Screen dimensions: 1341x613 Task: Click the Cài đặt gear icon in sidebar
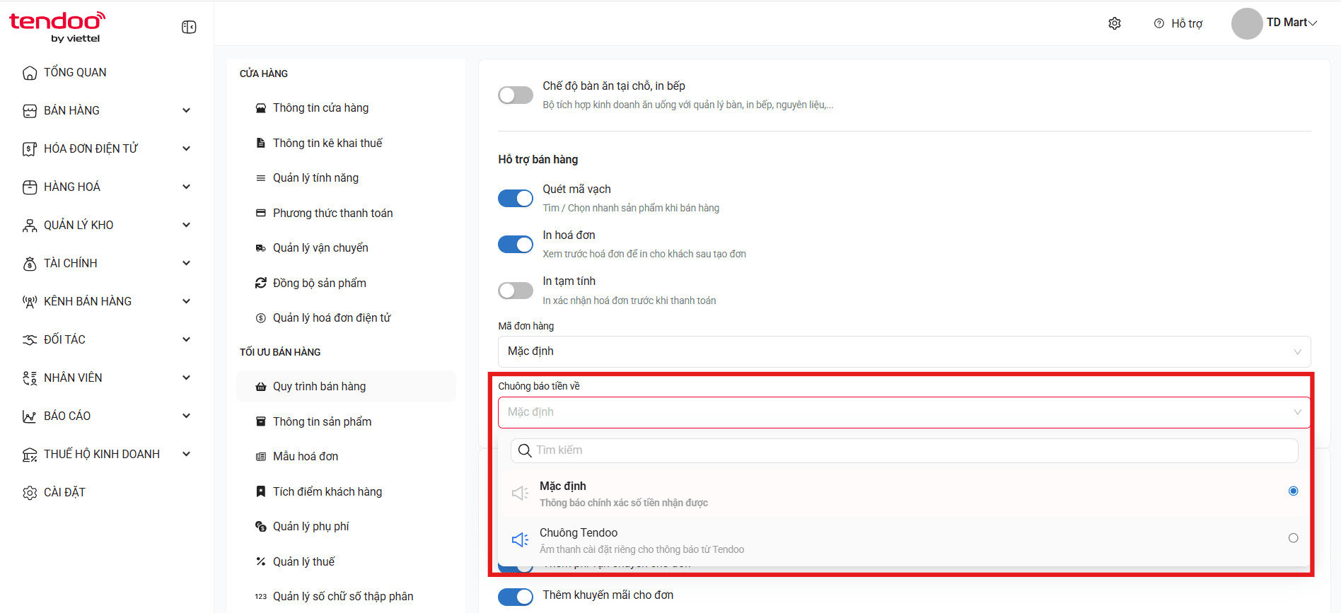[30, 493]
